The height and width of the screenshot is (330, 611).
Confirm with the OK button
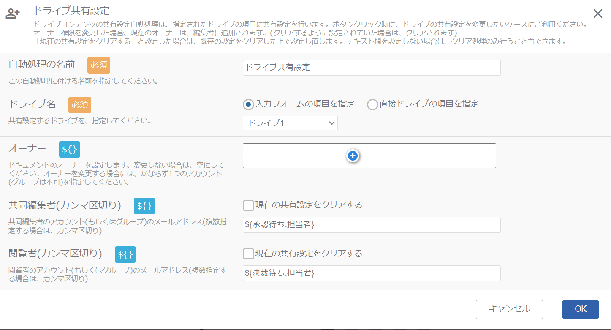[581, 309]
